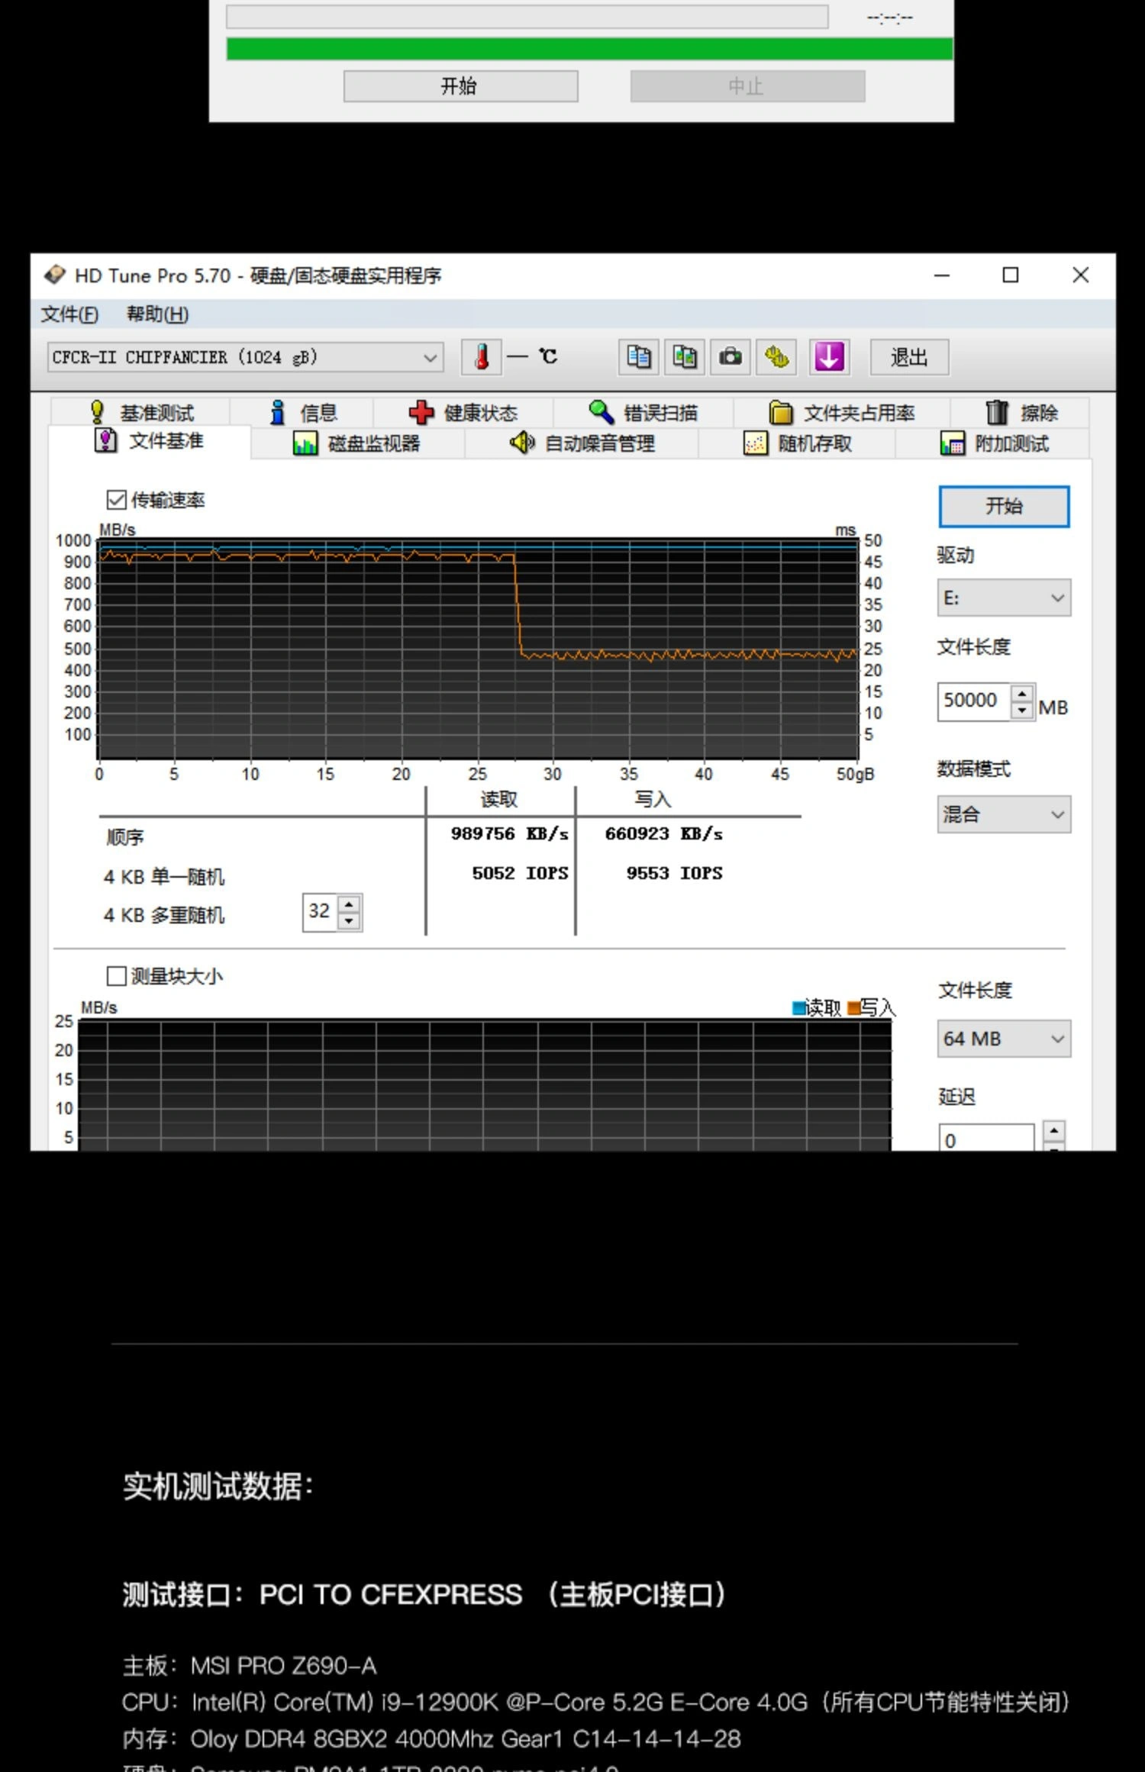Click the 开始 button in HD Tune
Image resolution: width=1145 pixels, height=1772 pixels.
tap(1004, 506)
